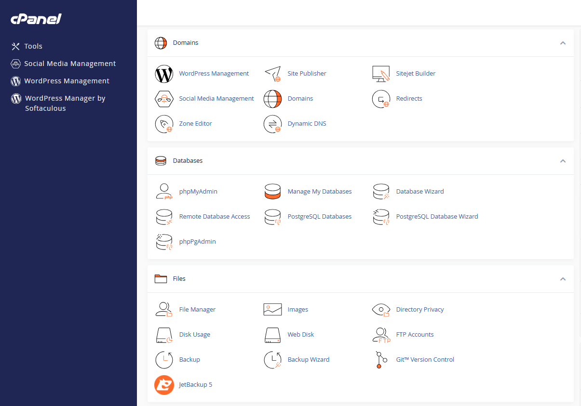
Task: Click the PostgreSQL Databases icon
Action: (272, 217)
